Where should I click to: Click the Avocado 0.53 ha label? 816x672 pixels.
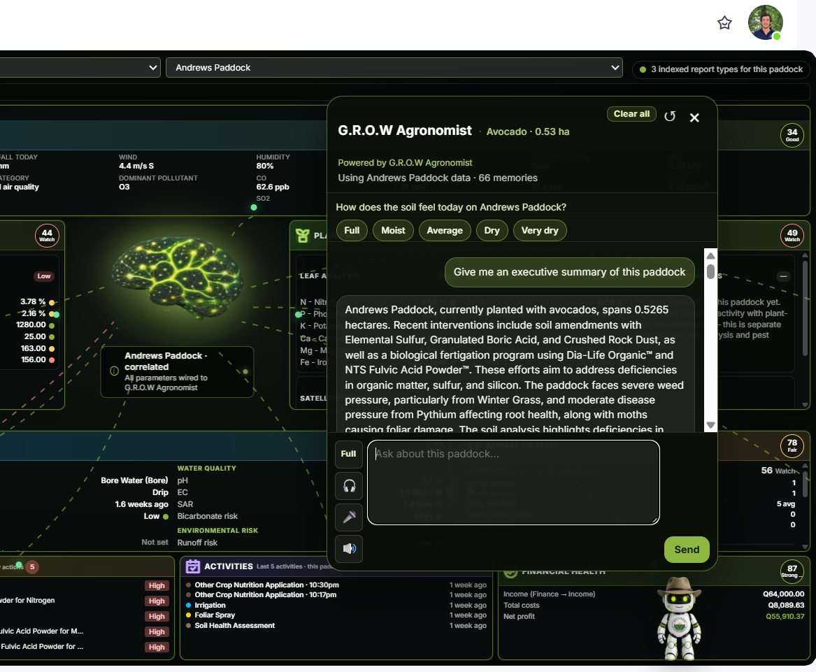coord(528,131)
